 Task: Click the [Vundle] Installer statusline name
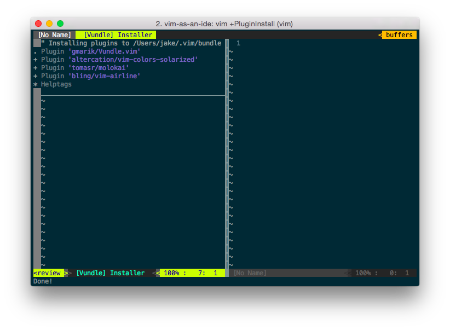(110, 273)
